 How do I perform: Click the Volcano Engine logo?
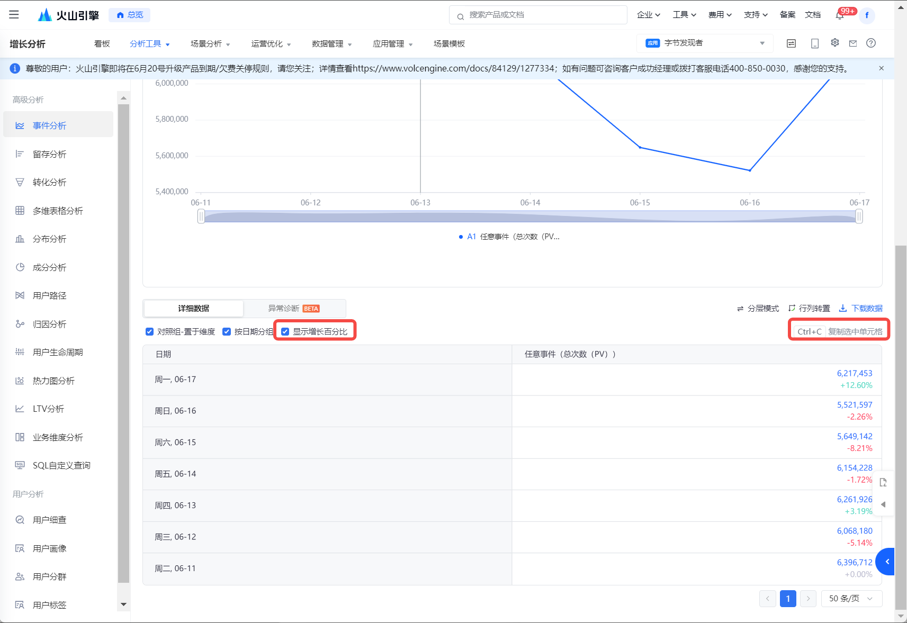click(x=68, y=15)
